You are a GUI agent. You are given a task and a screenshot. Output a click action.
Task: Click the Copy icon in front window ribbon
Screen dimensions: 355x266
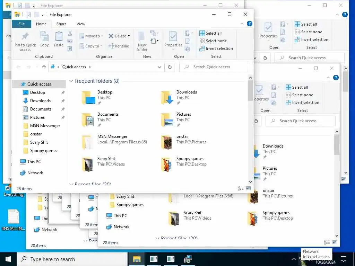(x=44, y=39)
